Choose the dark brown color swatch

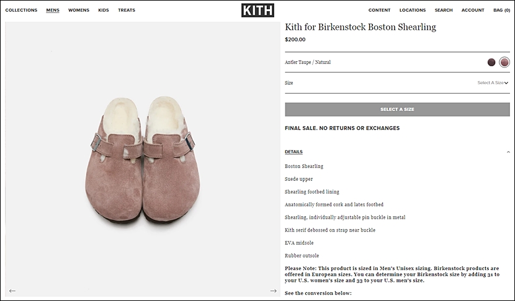click(491, 63)
